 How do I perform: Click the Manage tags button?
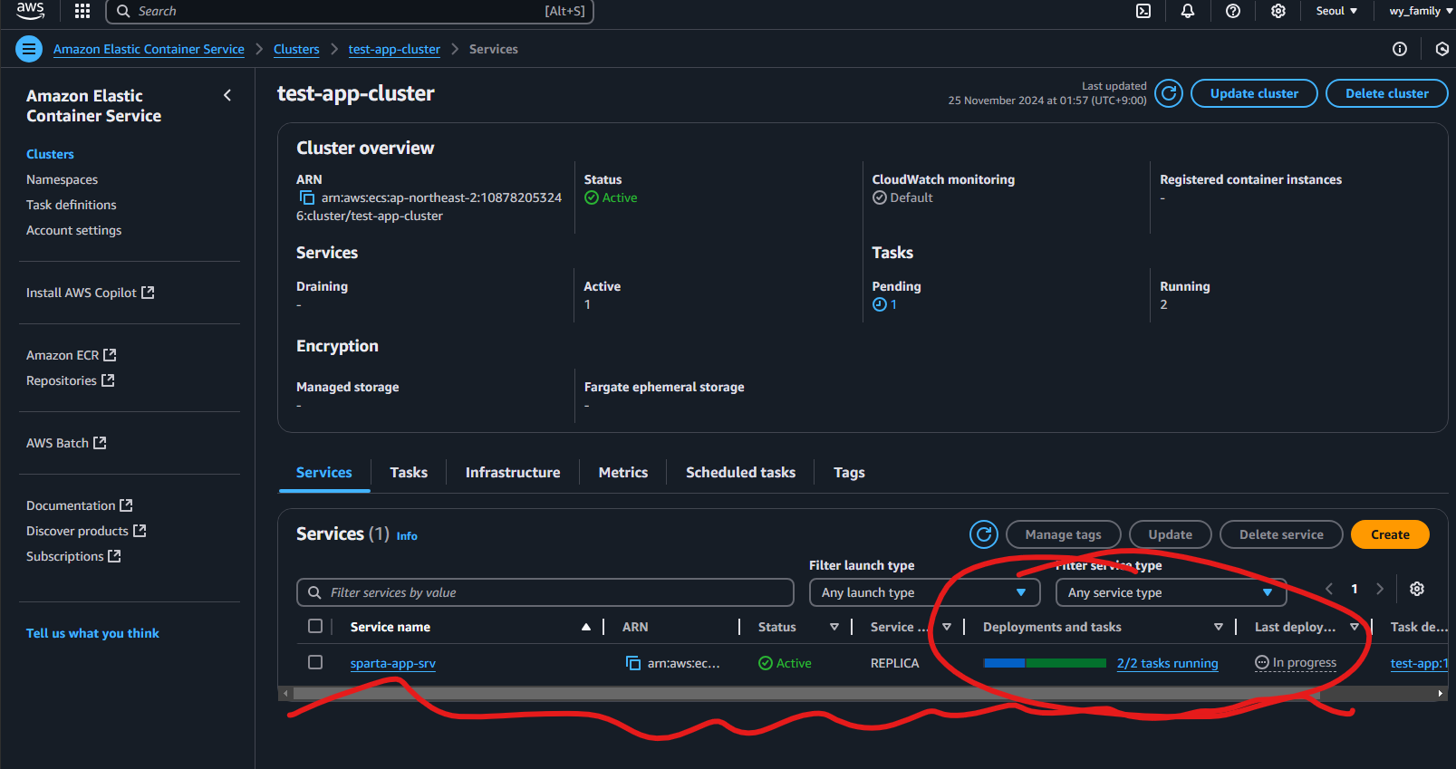click(1063, 534)
